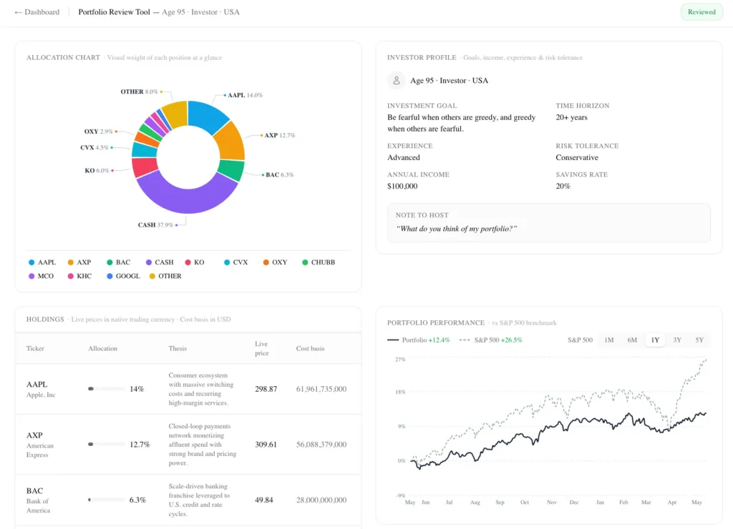The width and height of the screenshot is (733, 529).
Task: Select the BAC Bank of America row
Action: [x=188, y=500]
